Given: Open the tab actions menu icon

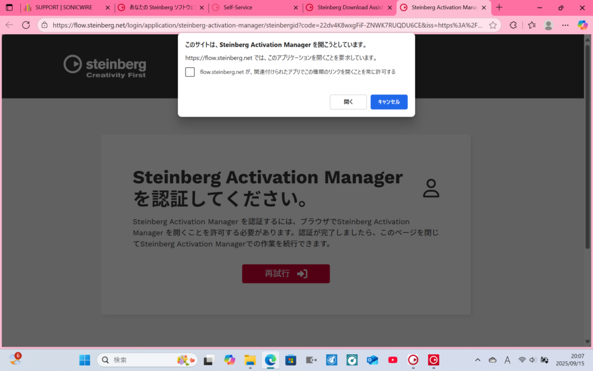Looking at the screenshot, I should [9, 8].
